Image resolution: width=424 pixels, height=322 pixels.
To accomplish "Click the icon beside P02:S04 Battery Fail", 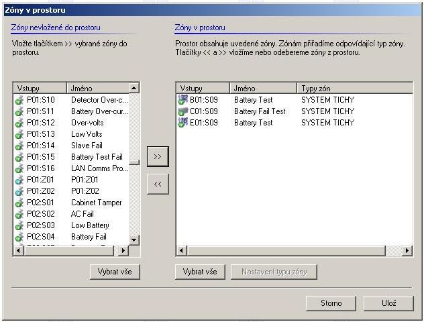I will pos(19,237).
